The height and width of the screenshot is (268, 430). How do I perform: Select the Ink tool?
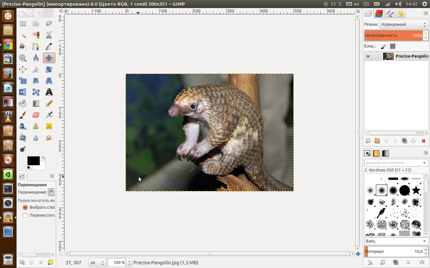23,126
